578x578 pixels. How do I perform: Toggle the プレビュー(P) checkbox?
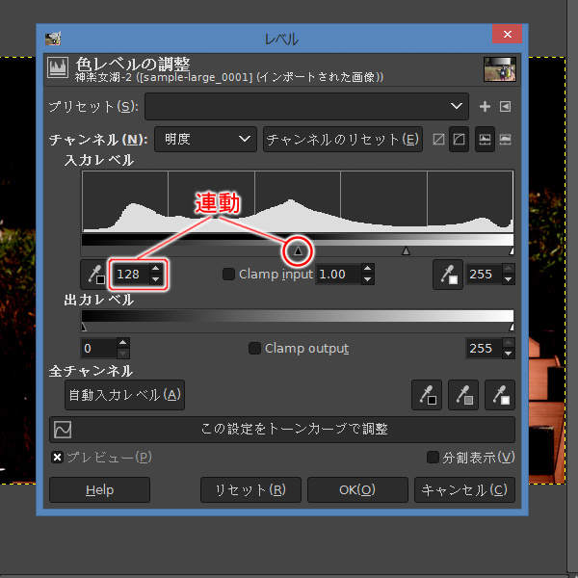pyautogui.click(x=58, y=458)
